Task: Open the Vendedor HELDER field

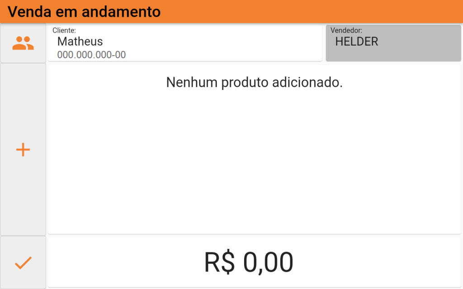Action: [393, 43]
